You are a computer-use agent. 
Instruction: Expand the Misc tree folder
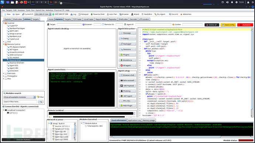point(4,79)
